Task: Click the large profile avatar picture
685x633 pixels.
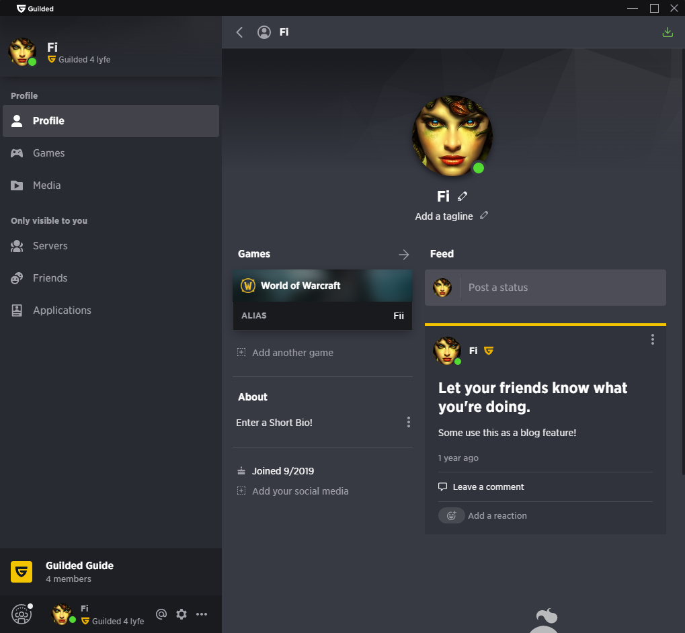Action: pos(452,136)
